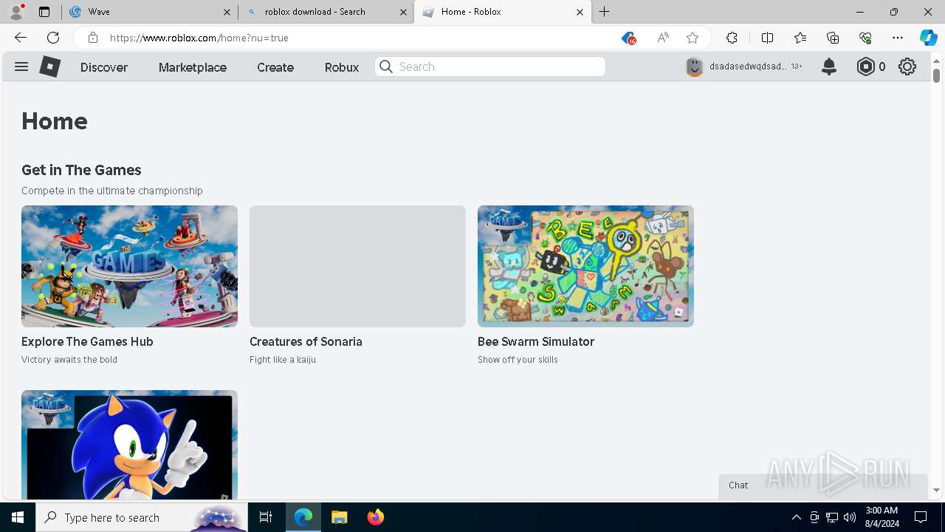Click the Creatures of Sonaria title
The image size is (945, 532).
pos(306,341)
